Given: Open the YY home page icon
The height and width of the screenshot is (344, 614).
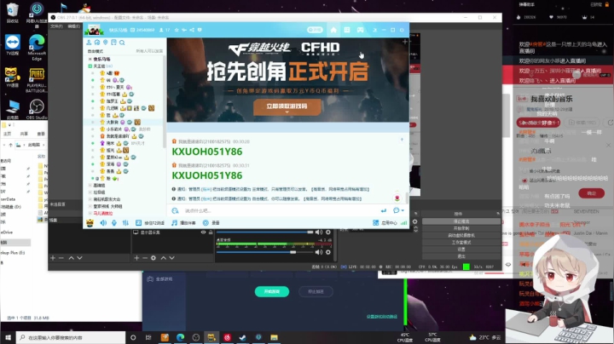Looking at the screenshot, I should pos(333,30).
